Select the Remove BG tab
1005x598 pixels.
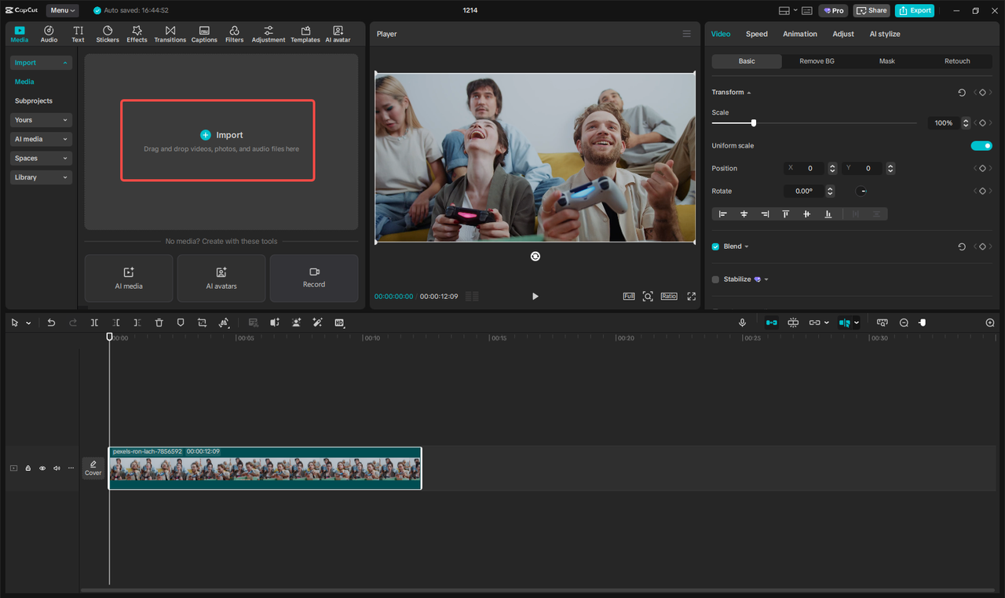coord(817,61)
